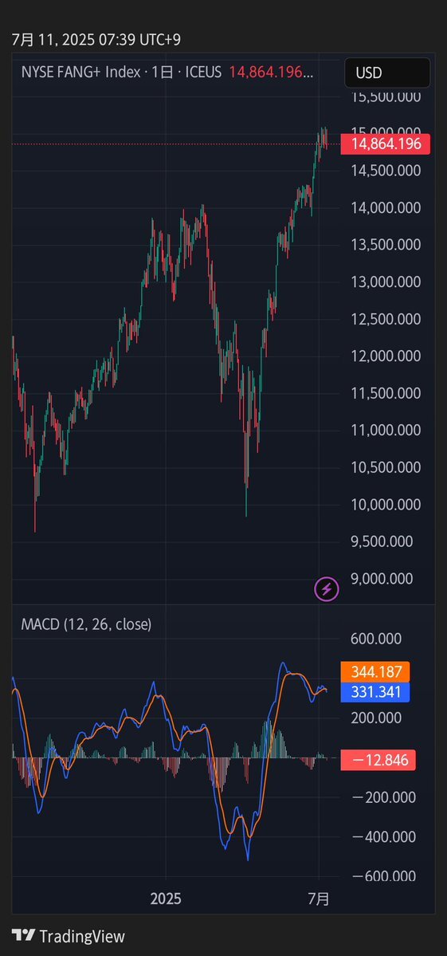Select the MACD (12, 26, close) legend
This screenshot has width=447, height=956.
point(86,624)
